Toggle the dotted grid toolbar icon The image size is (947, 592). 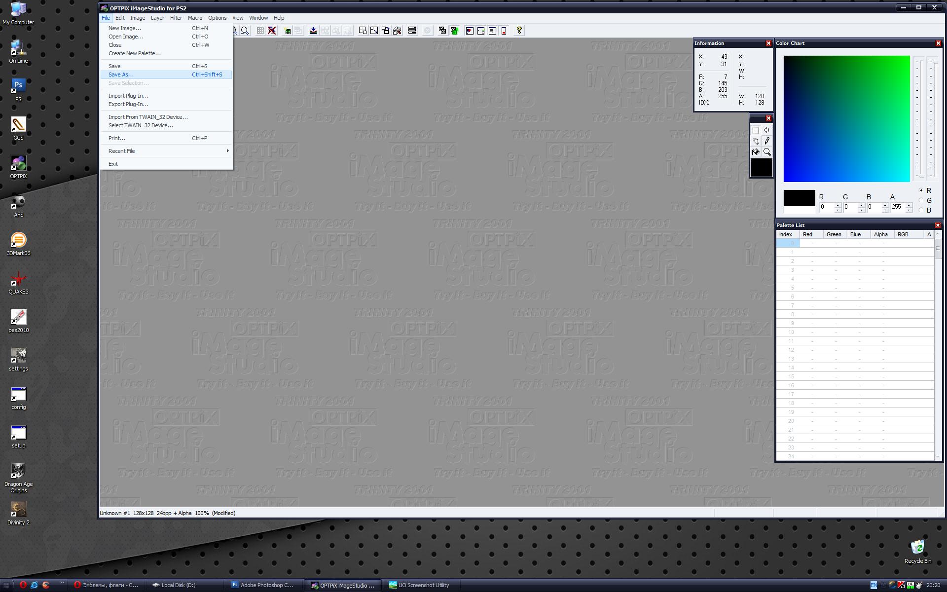coord(260,31)
